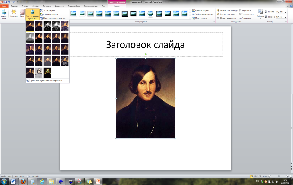
Task: Apply the mosaic tiles effect starting the third row
Action: (x=30, y=49)
